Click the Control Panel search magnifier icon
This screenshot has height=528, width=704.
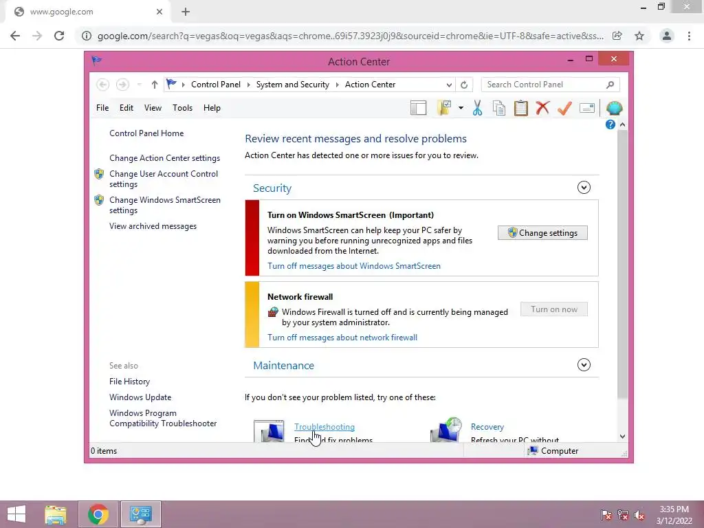610,85
